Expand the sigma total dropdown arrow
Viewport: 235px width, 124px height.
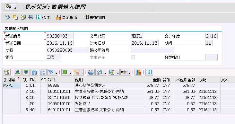click(70, 73)
